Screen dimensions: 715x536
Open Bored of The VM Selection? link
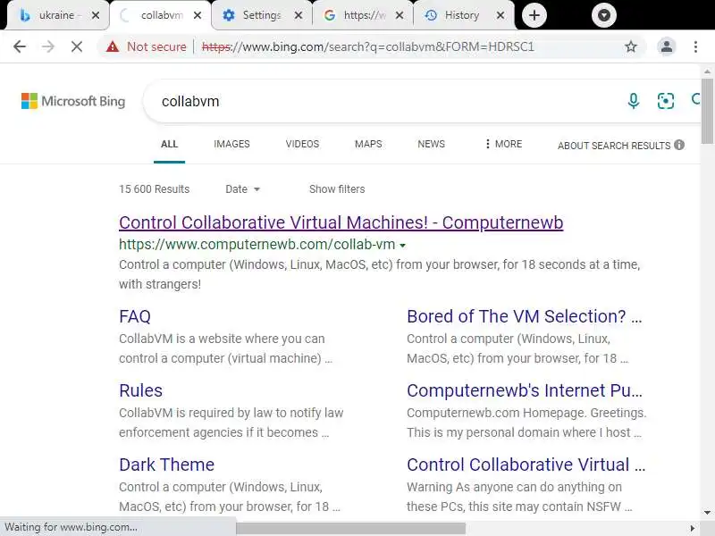pyautogui.click(x=525, y=316)
